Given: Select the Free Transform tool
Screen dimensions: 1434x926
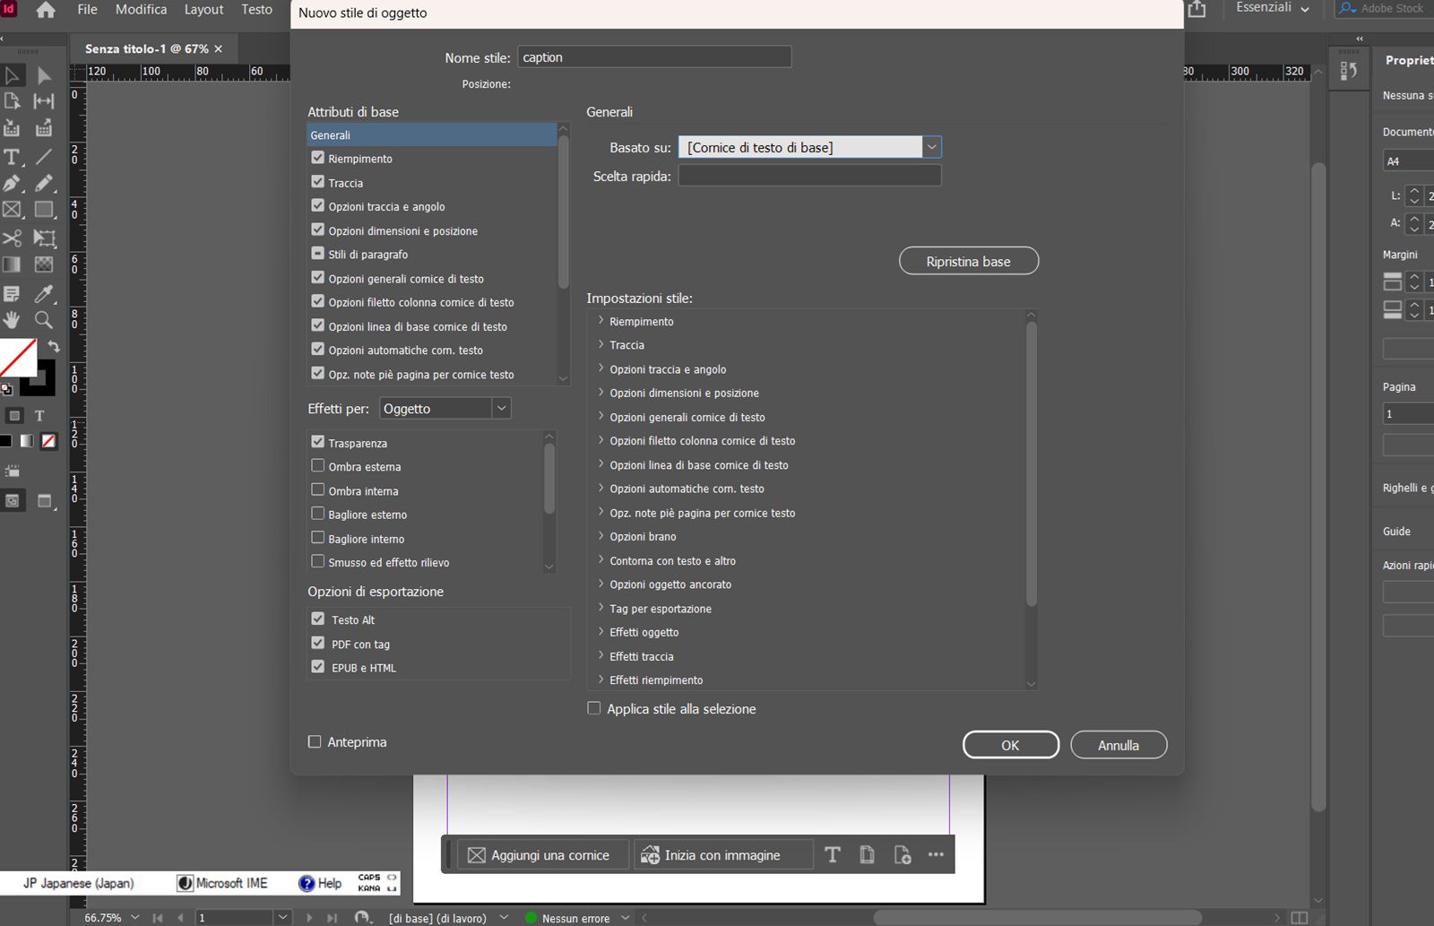Looking at the screenshot, I should pyautogui.click(x=44, y=238).
